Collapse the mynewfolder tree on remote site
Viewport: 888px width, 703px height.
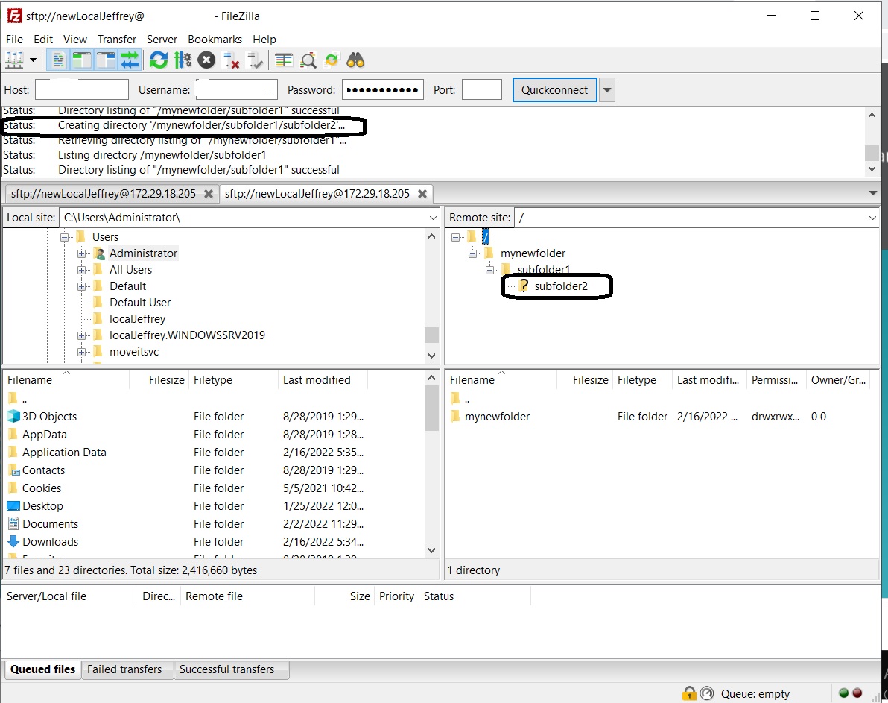click(472, 253)
